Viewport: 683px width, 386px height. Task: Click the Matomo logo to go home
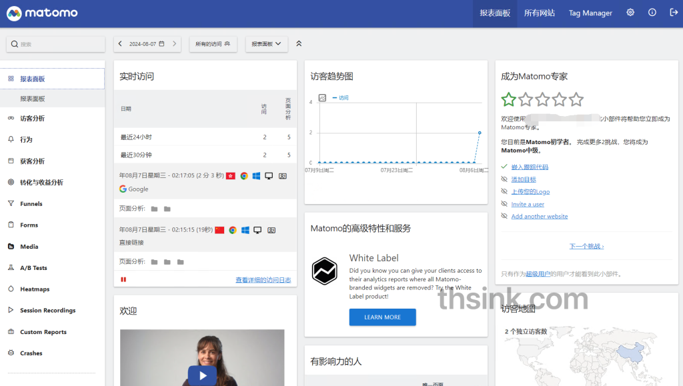point(41,13)
